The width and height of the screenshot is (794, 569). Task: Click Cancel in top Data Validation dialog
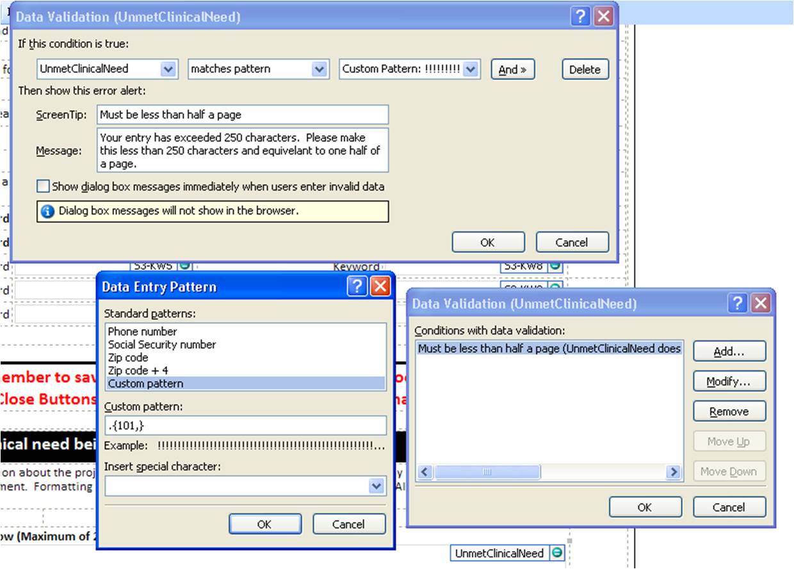pyautogui.click(x=571, y=243)
